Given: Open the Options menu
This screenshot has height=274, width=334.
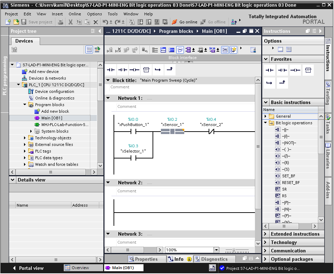Looking at the screenshot, I should tap(94, 14).
